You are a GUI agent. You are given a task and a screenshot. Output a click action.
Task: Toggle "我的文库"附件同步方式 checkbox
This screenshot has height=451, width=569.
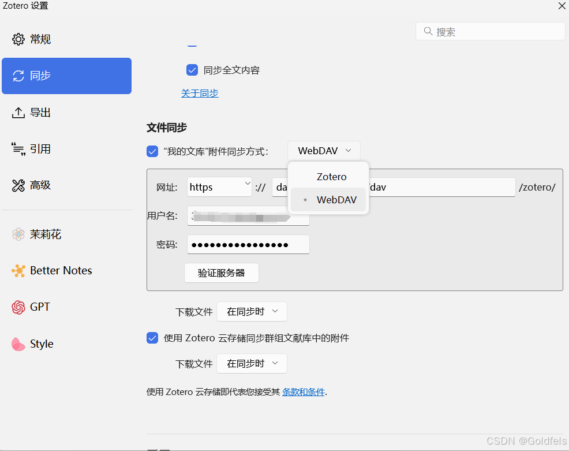coord(152,151)
